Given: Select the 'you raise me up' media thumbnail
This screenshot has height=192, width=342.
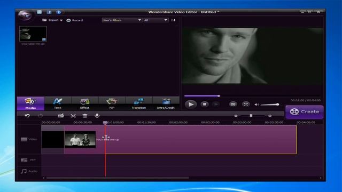Looking at the screenshot, I should pos(33,34).
